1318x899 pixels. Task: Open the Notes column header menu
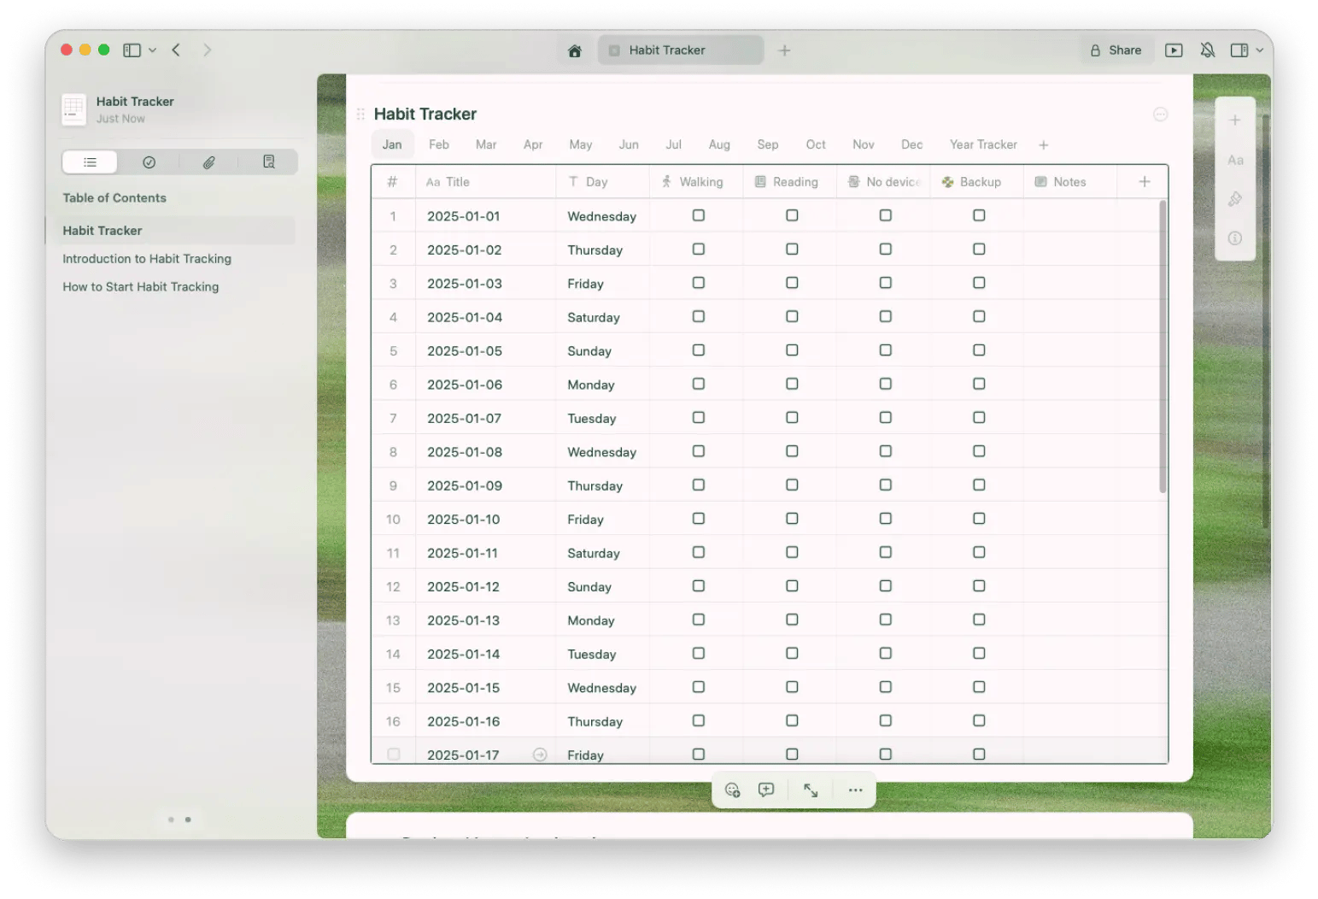1069,182
